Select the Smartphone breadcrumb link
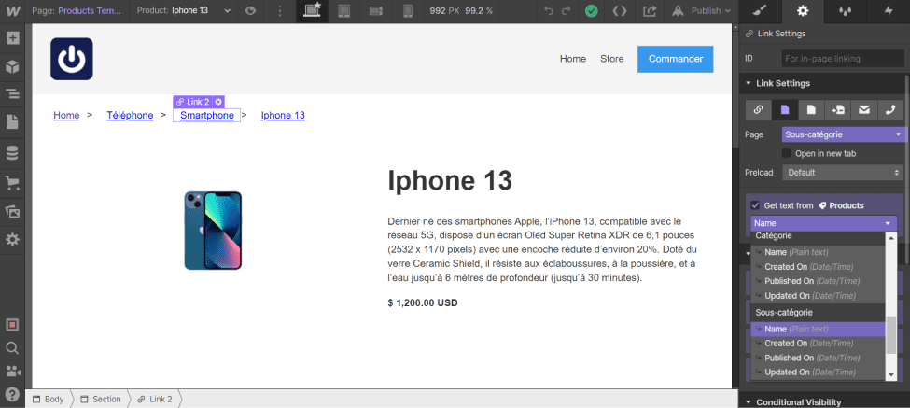This screenshot has width=910, height=408. [x=207, y=115]
